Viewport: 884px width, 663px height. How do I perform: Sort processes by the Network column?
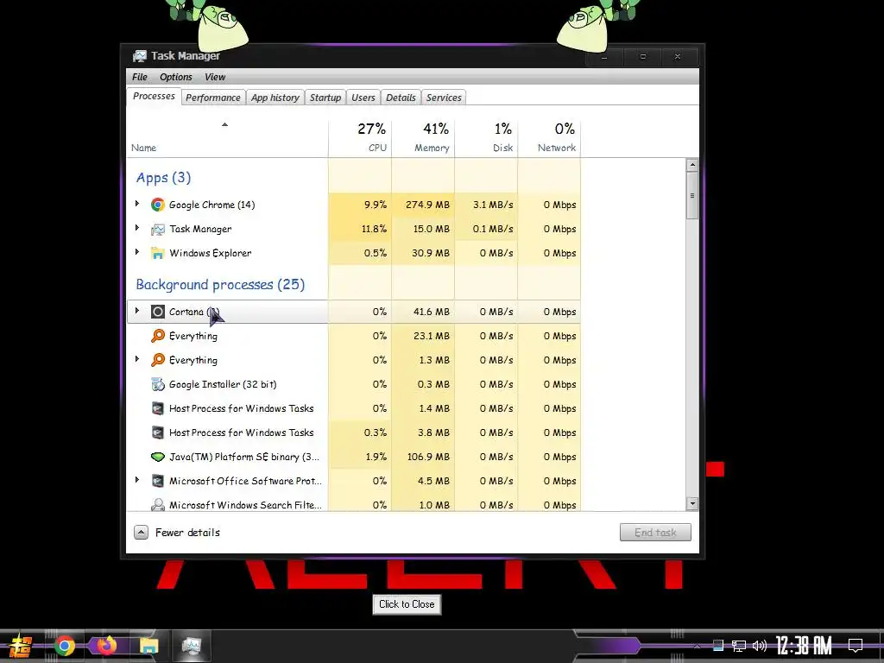549,137
